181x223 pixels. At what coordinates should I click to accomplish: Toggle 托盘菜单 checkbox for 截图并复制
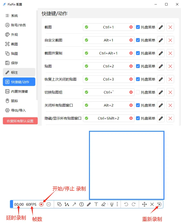tap(138, 53)
